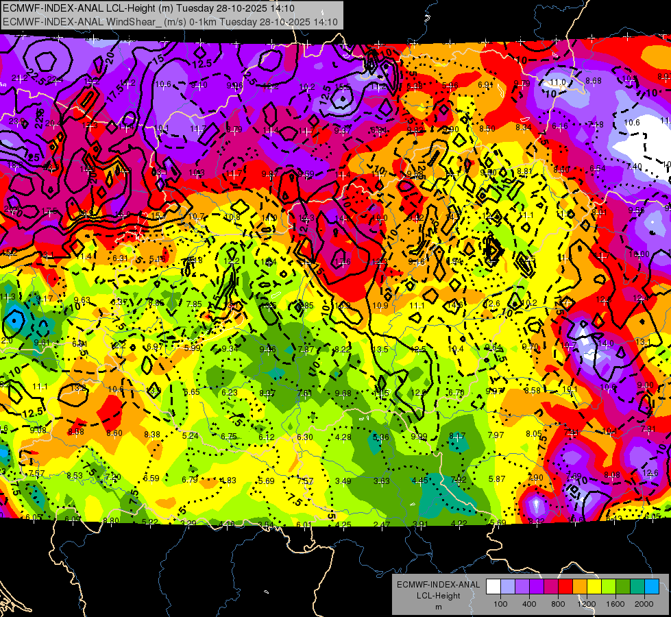Select the orange legend swatch above 1200
This screenshot has height=617, width=671.
pos(580,587)
